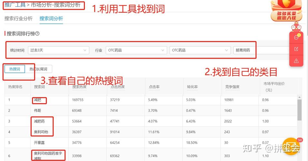Click conversion rate value 18.50%
308x161 pixels.
pos(192,143)
